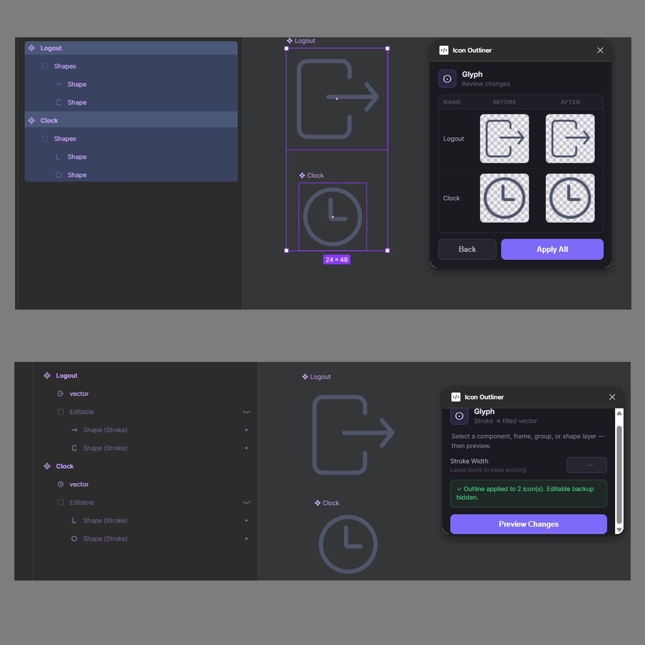Close the Icon Outliner dialog showing Preview Changes
Viewport: 645px width, 645px height.
pos(612,397)
